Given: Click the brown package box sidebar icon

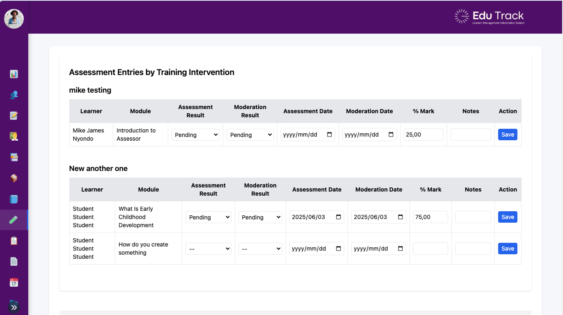Looking at the screenshot, I should pos(14,178).
